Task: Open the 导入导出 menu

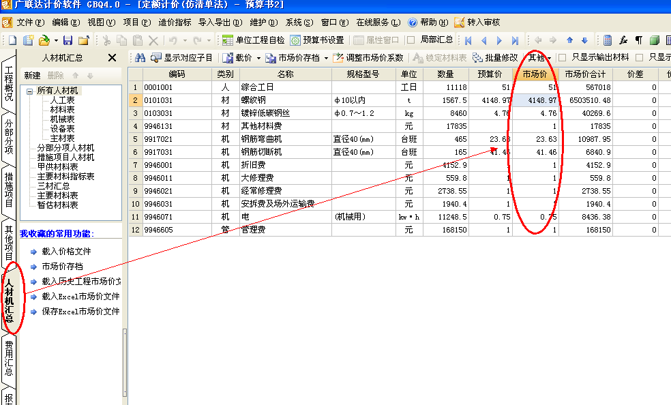Action: 220,22
